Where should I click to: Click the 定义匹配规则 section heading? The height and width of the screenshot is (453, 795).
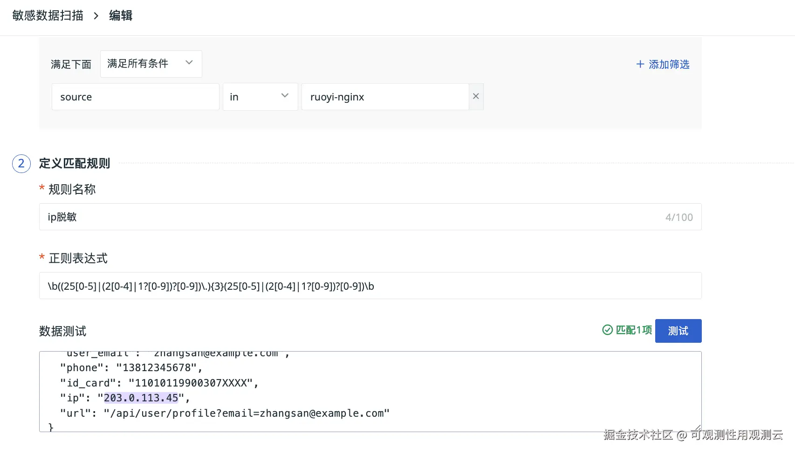click(x=75, y=164)
